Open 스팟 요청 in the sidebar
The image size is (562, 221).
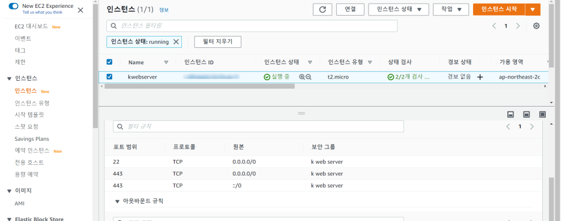coord(26,126)
